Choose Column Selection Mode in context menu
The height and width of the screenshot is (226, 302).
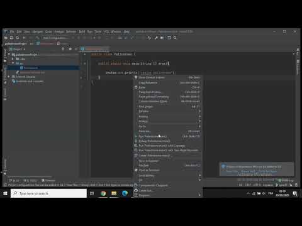point(168,102)
